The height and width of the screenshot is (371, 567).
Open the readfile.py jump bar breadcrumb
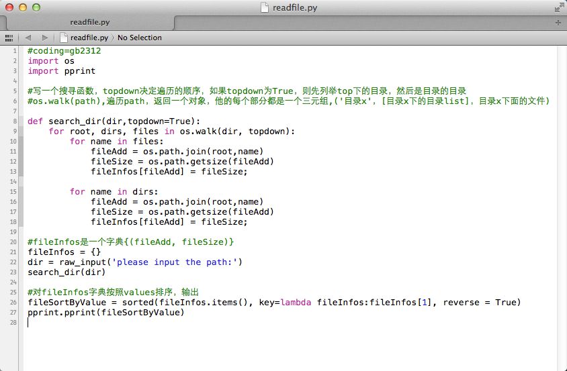point(89,38)
